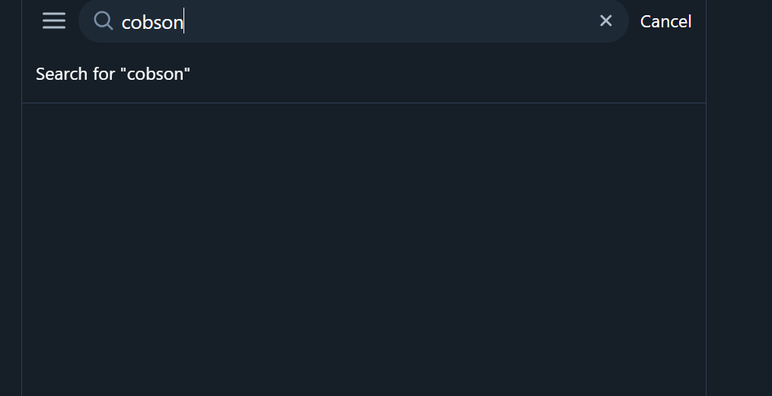Open the hamburger navigation menu
The image size is (772, 396).
53,21
